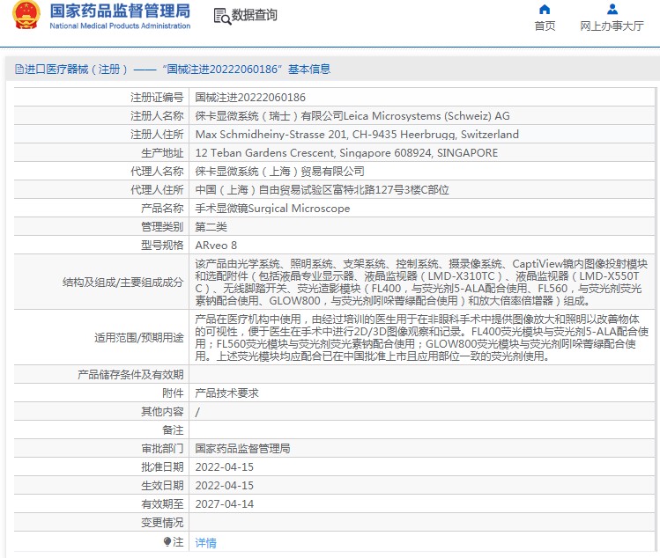
Task: Click the 产品技术要求 attachment value
Action: tap(226, 393)
